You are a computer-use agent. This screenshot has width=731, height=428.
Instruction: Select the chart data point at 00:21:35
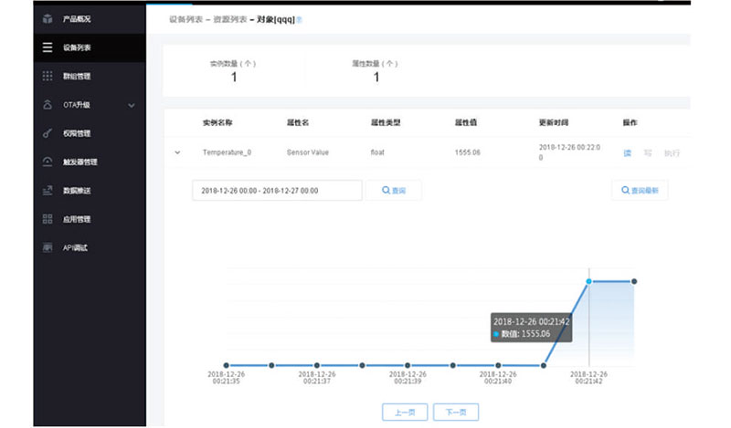point(226,366)
